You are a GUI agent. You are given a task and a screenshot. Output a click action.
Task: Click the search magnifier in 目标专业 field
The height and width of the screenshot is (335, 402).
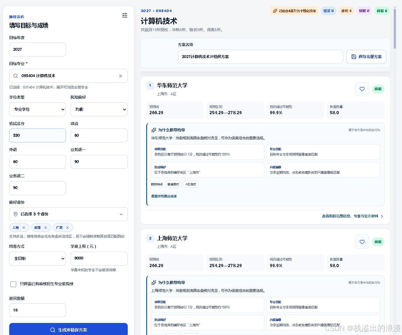point(16,76)
